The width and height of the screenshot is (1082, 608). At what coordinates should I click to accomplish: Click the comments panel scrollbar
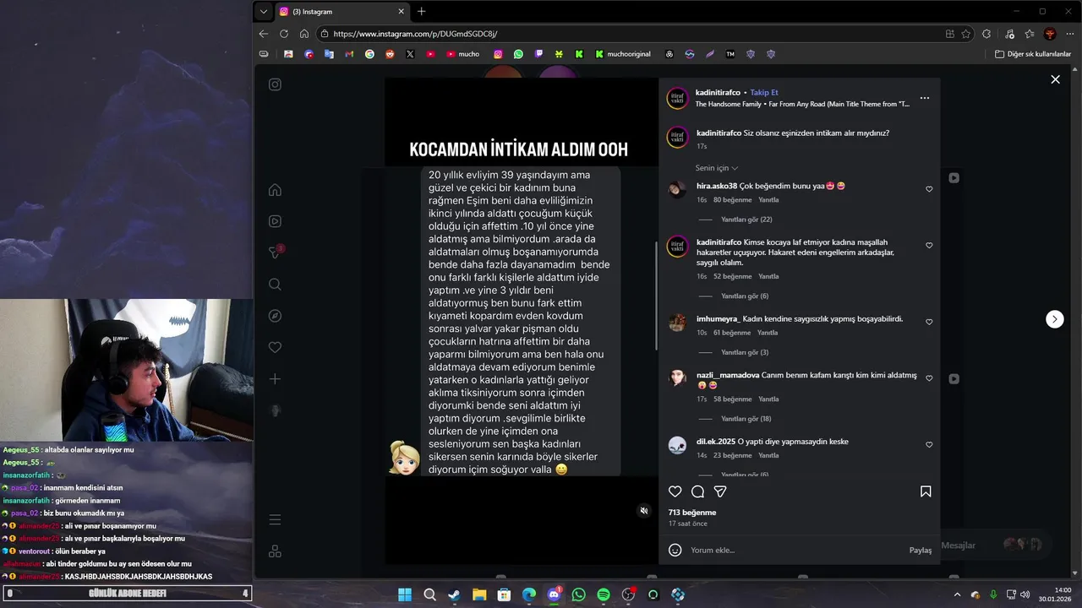(x=658, y=296)
